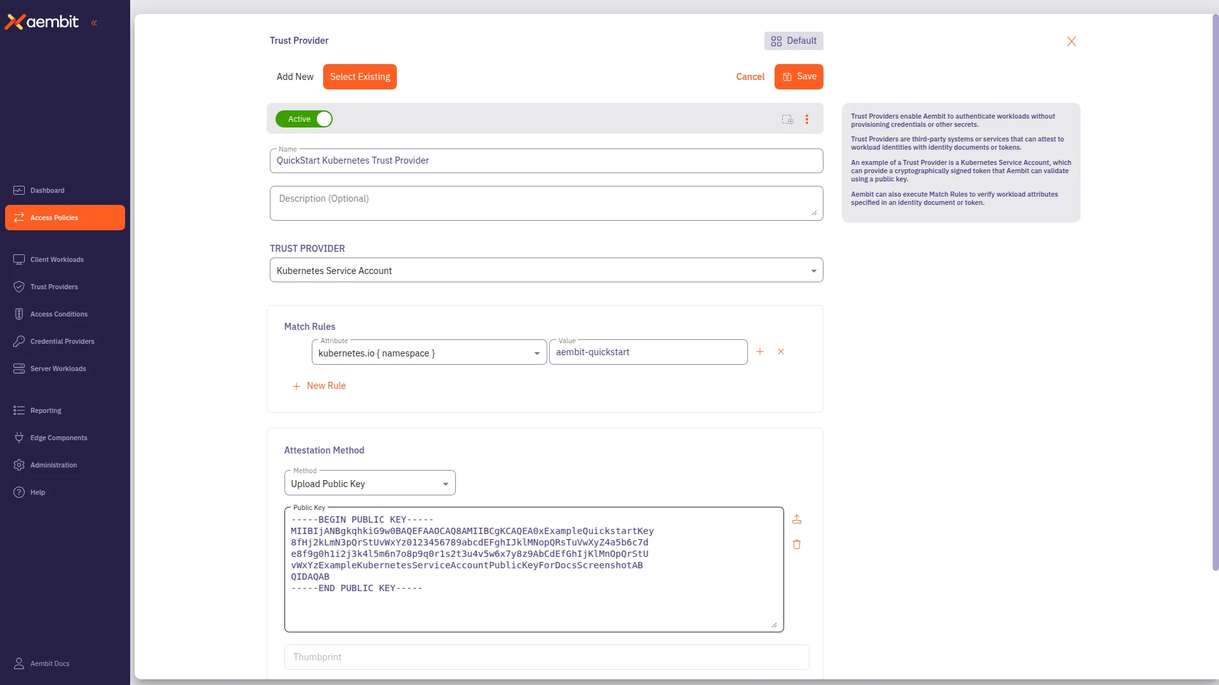
Task: Open the three-dot options menu
Action: pyautogui.click(x=807, y=119)
